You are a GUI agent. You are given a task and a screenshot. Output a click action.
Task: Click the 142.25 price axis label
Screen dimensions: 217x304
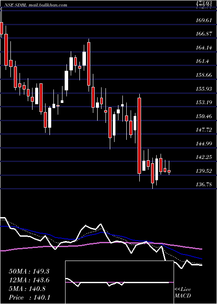click(x=204, y=157)
